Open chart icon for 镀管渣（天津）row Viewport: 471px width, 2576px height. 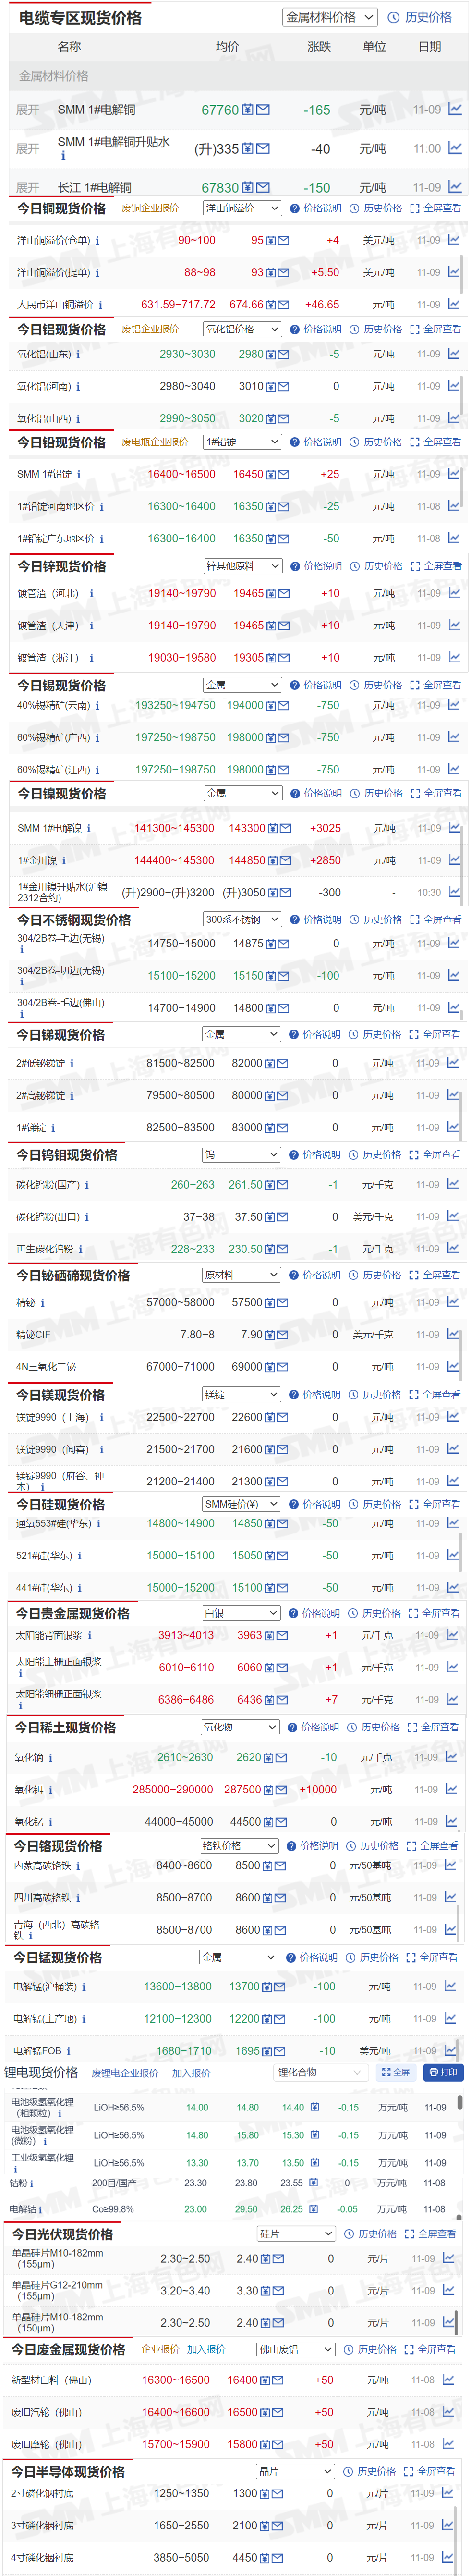pos(454,625)
